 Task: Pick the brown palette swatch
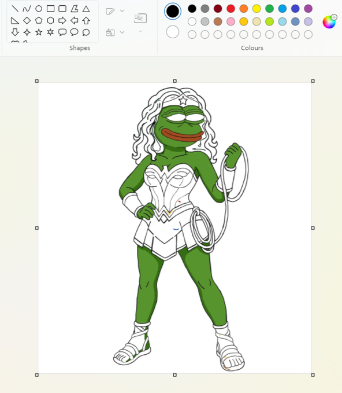point(218,21)
